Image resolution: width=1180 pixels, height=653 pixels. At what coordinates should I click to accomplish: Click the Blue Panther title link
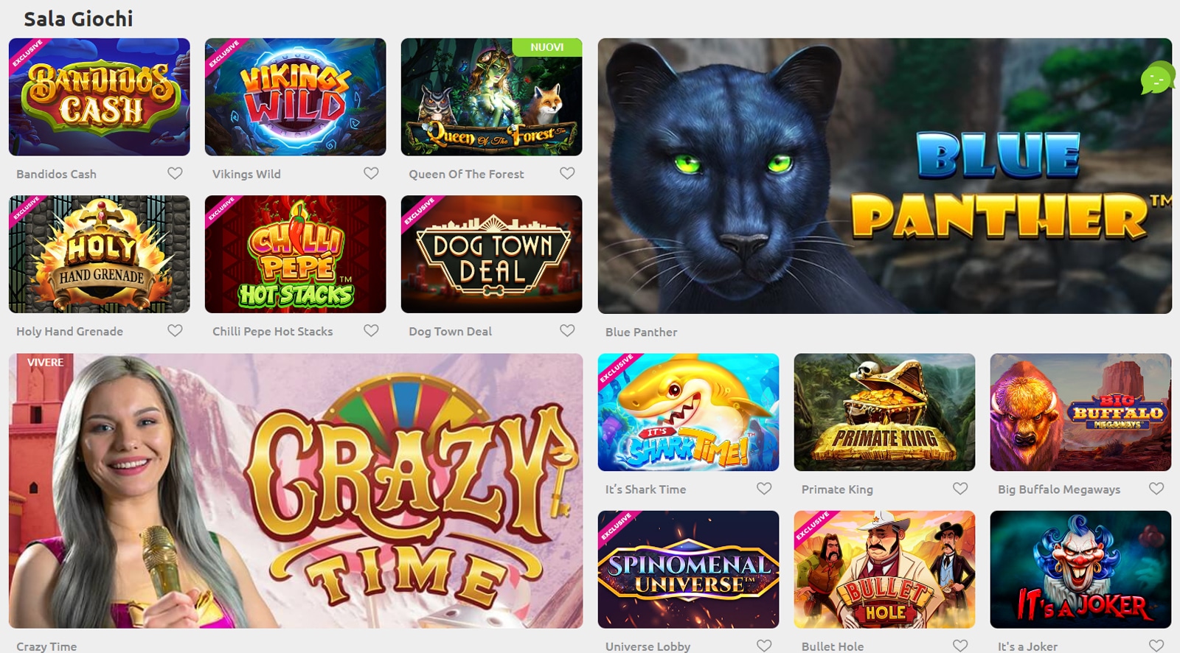pyautogui.click(x=641, y=332)
